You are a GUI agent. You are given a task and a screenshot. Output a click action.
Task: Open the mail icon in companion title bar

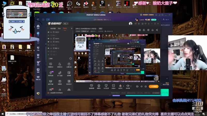(x=136, y=24)
